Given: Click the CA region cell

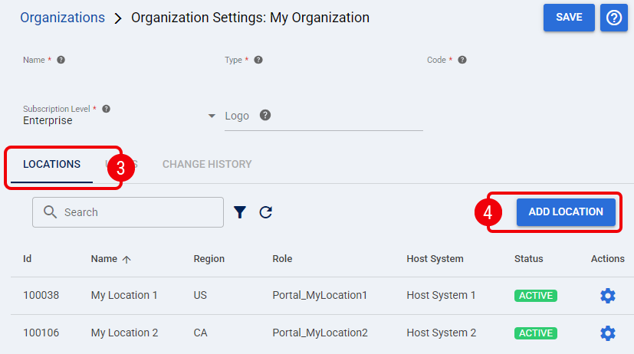Looking at the screenshot, I should pos(200,333).
